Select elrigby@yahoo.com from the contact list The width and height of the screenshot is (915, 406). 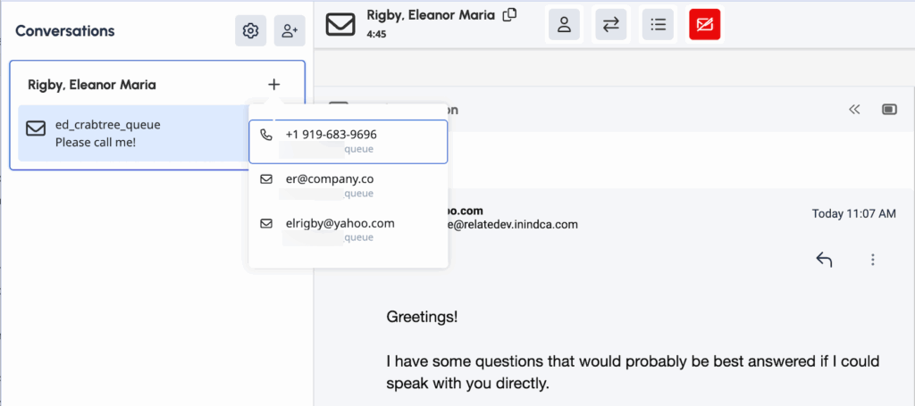coord(348,230)
